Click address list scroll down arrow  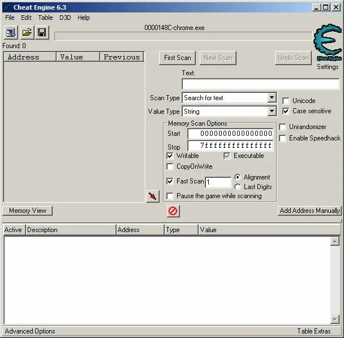pyautogui.click(x=335, y=319)
